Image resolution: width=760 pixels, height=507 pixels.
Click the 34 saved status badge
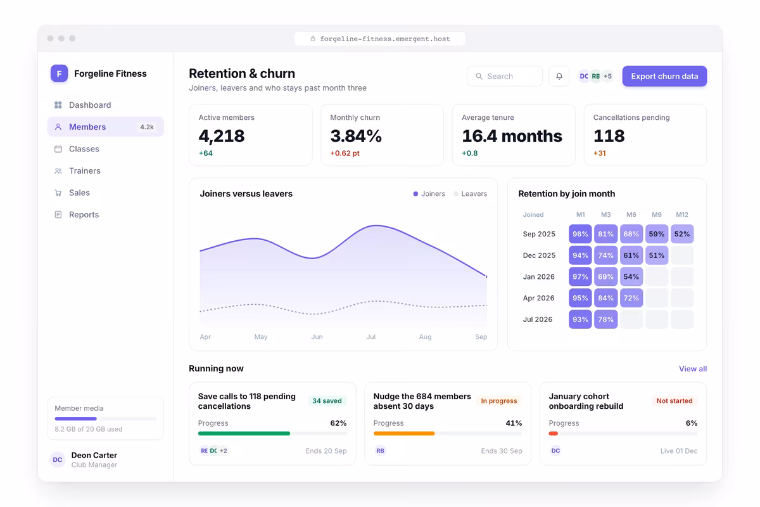click(x=327, y=401)
